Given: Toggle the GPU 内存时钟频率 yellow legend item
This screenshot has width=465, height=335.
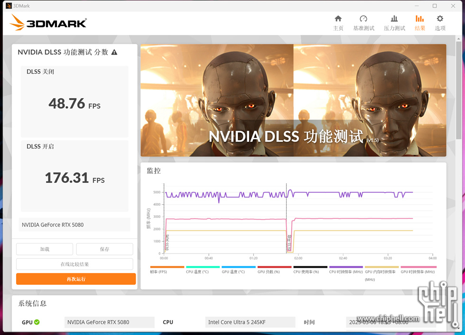Looking at the screenshot, I should [381, 273].
